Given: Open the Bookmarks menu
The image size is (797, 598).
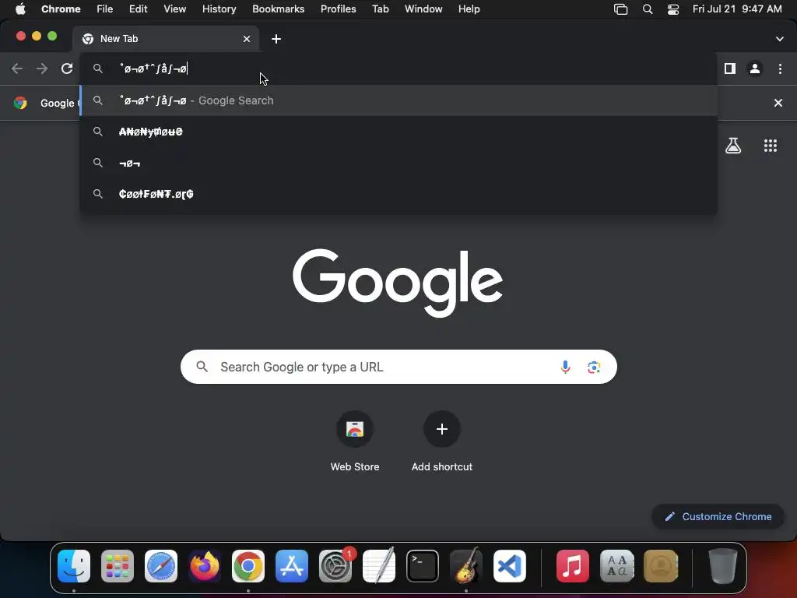Looking at the screenshot, I should (x=278, y=9).
